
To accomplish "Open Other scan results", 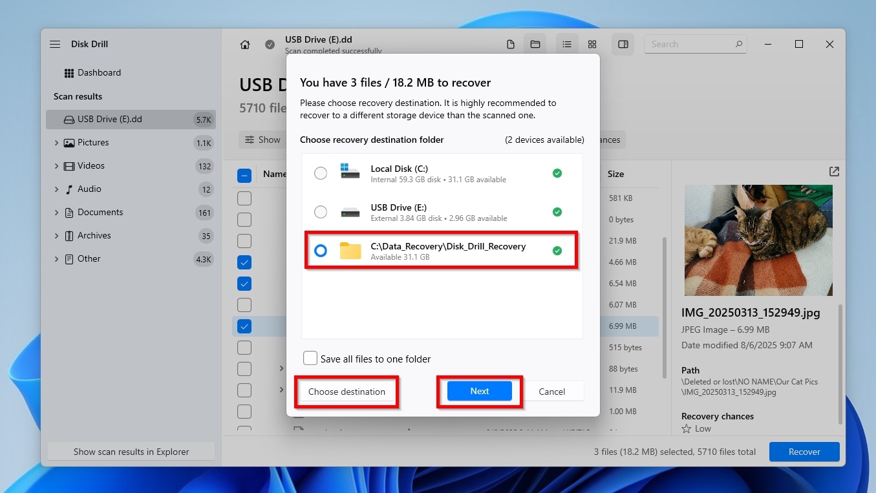I will click(89, 259).
